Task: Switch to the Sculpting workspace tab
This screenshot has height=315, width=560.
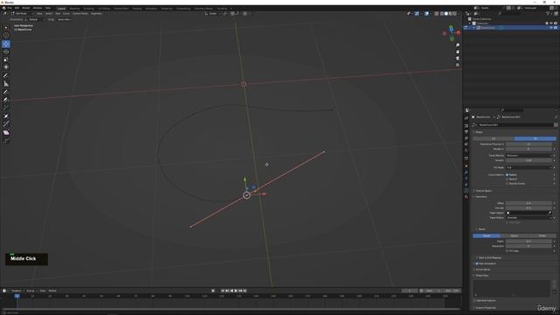Action: pyautogui.click(x=88, y=8)
